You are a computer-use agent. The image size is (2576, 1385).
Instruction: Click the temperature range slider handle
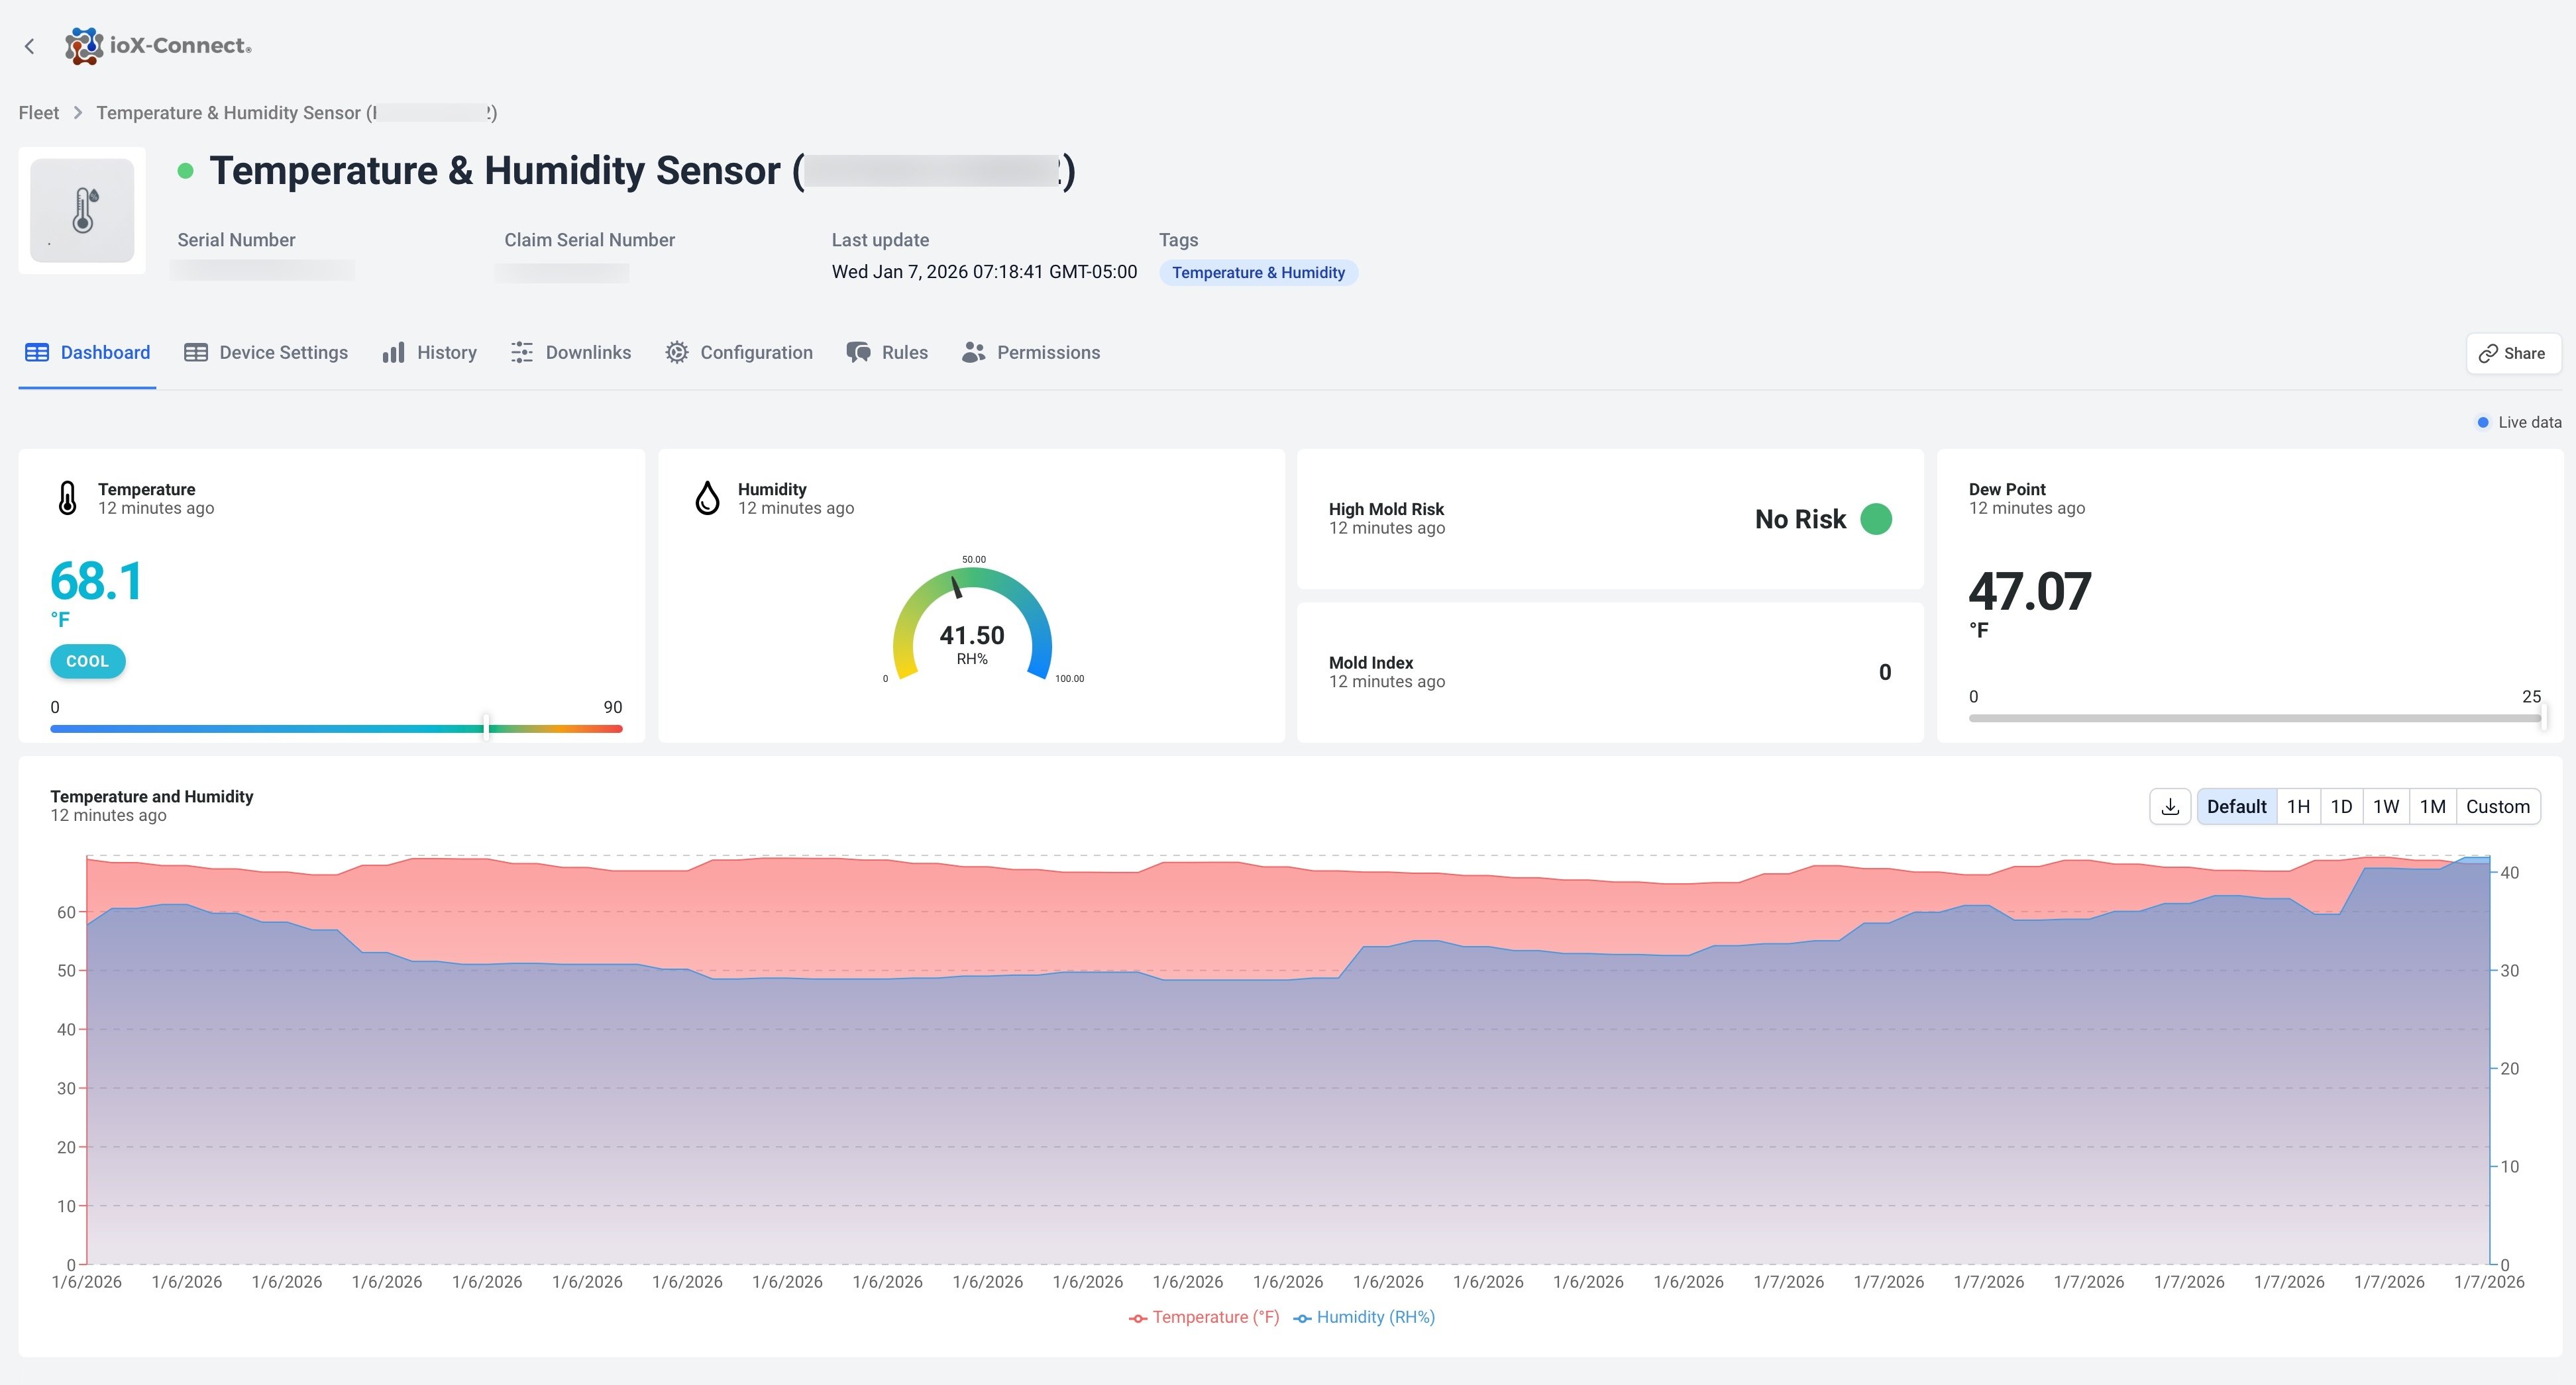pyautogui.click(x=486, y=726)
